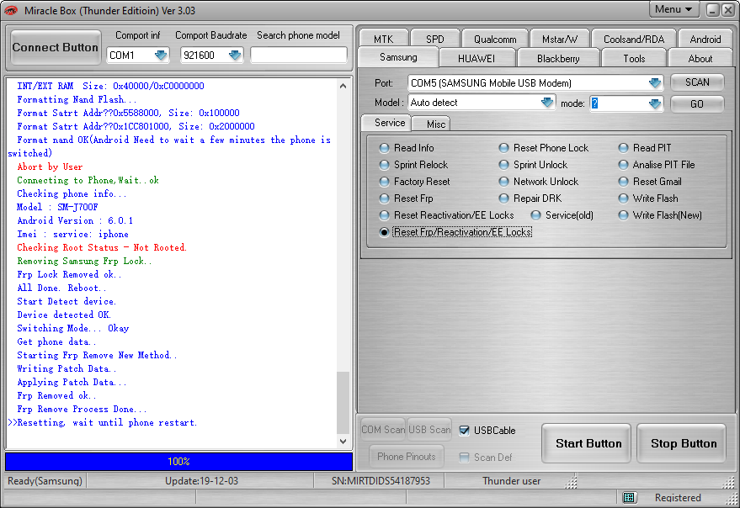Select the Reset Frp option
This screenshot has height=508, width=740.
(x=384, y=198)
